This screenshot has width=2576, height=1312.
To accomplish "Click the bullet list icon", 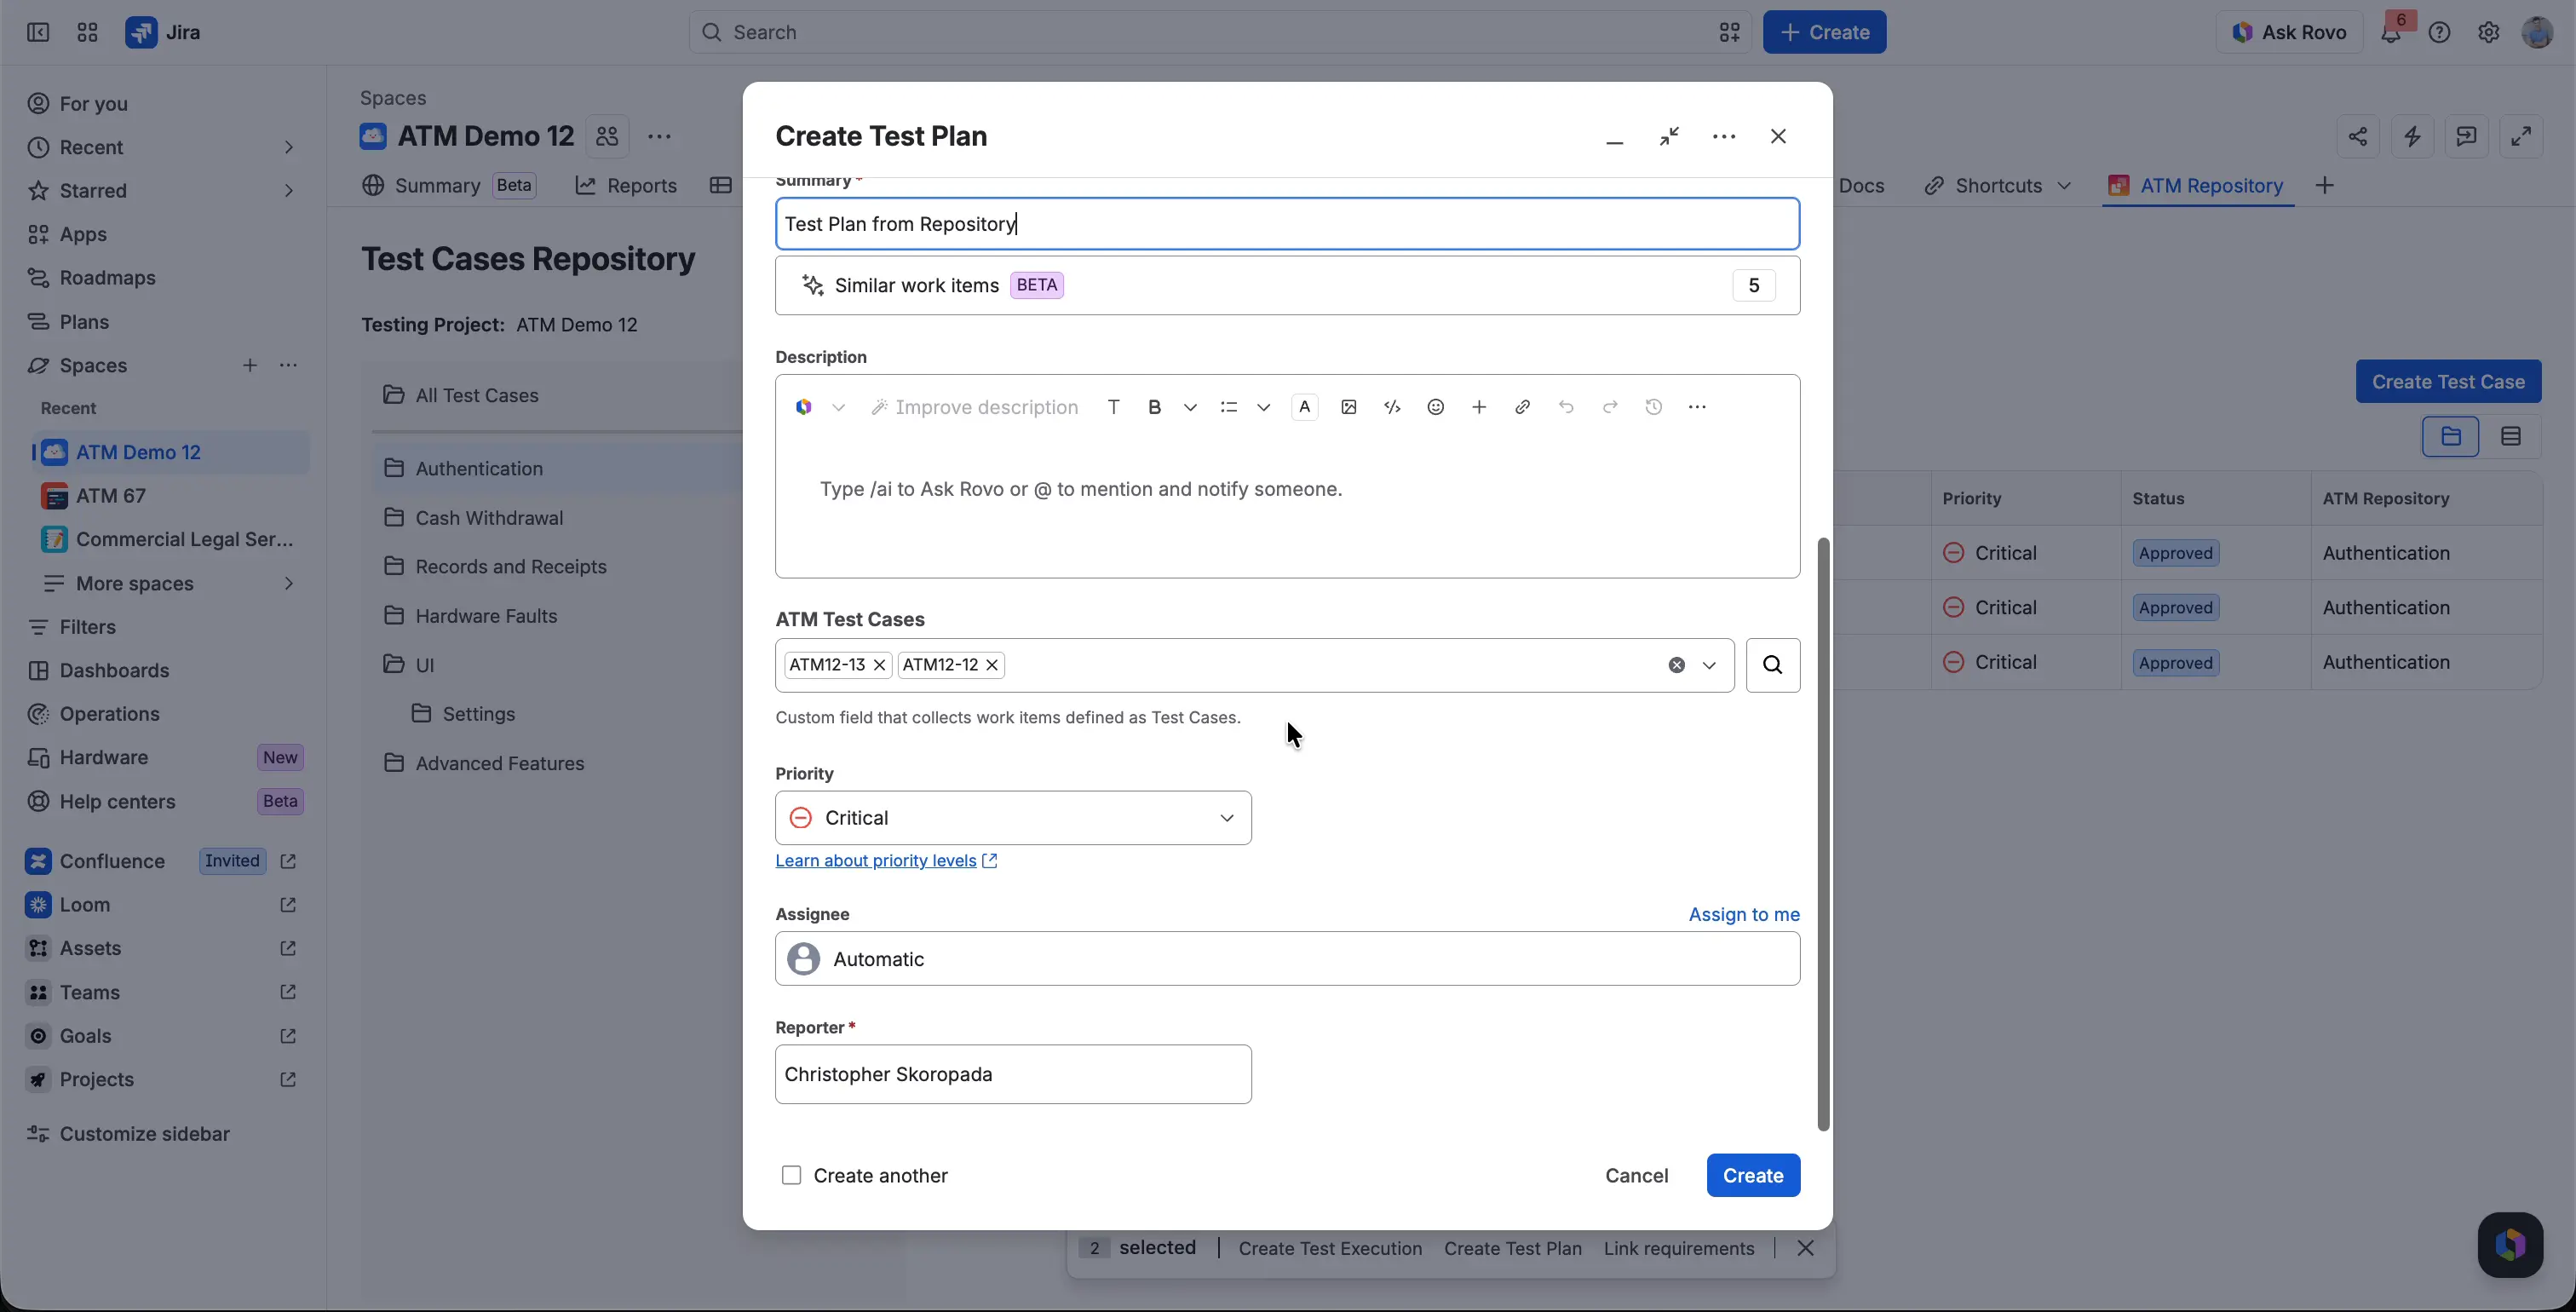I will [x=1229, y=407].
